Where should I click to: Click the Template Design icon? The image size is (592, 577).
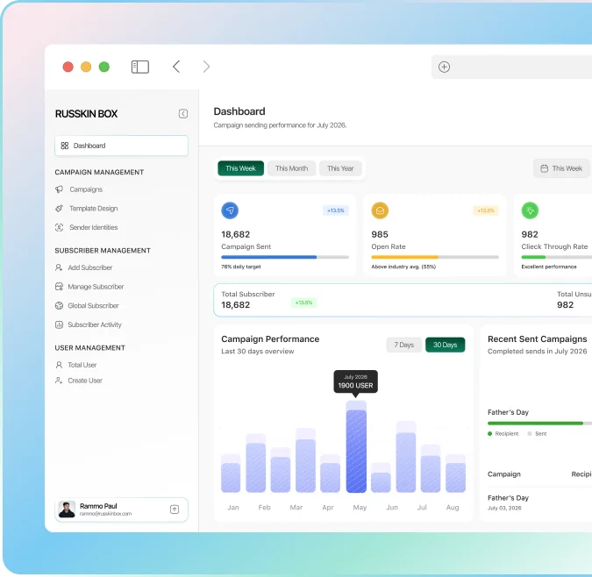click(59, 209)
